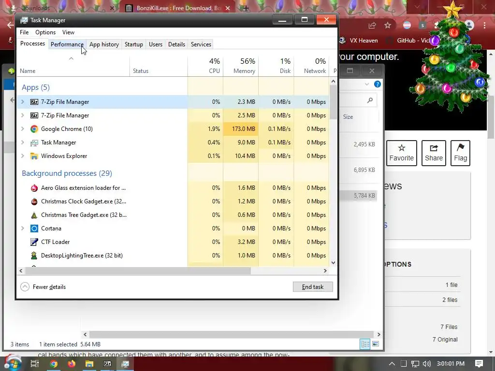
Task: Open Chrome from the taskbar
Action: pyautogui.click(x=53, y=364)
